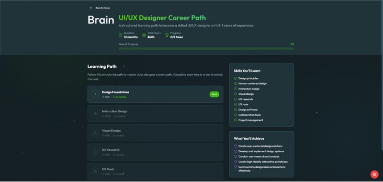Click the Total Hours circle icon
This screenshot has width=383, height=182.
[x=144, y=35]
